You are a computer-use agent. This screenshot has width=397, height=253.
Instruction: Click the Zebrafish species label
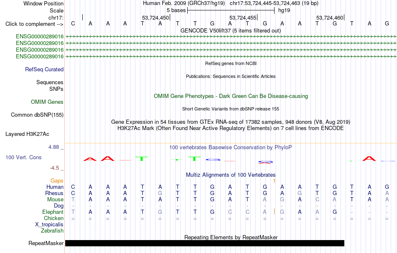point(52,231)
